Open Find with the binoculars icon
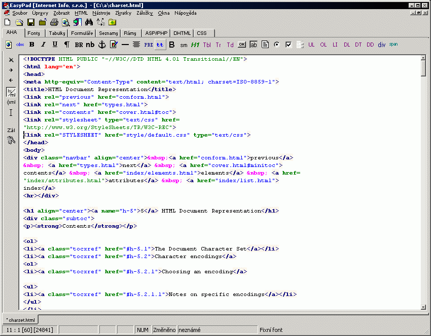Viewport: 431px width, 336px height. click(89, 22)
